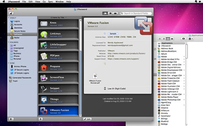The height and width of the screenshot is (126, 203).
Task: Select the Logins globe icon in sidebar
Action: coord(12,21)
